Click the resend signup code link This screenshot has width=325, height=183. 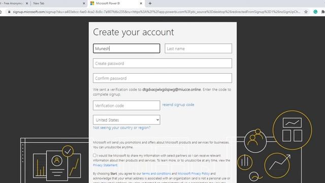[x=178, y=105]
